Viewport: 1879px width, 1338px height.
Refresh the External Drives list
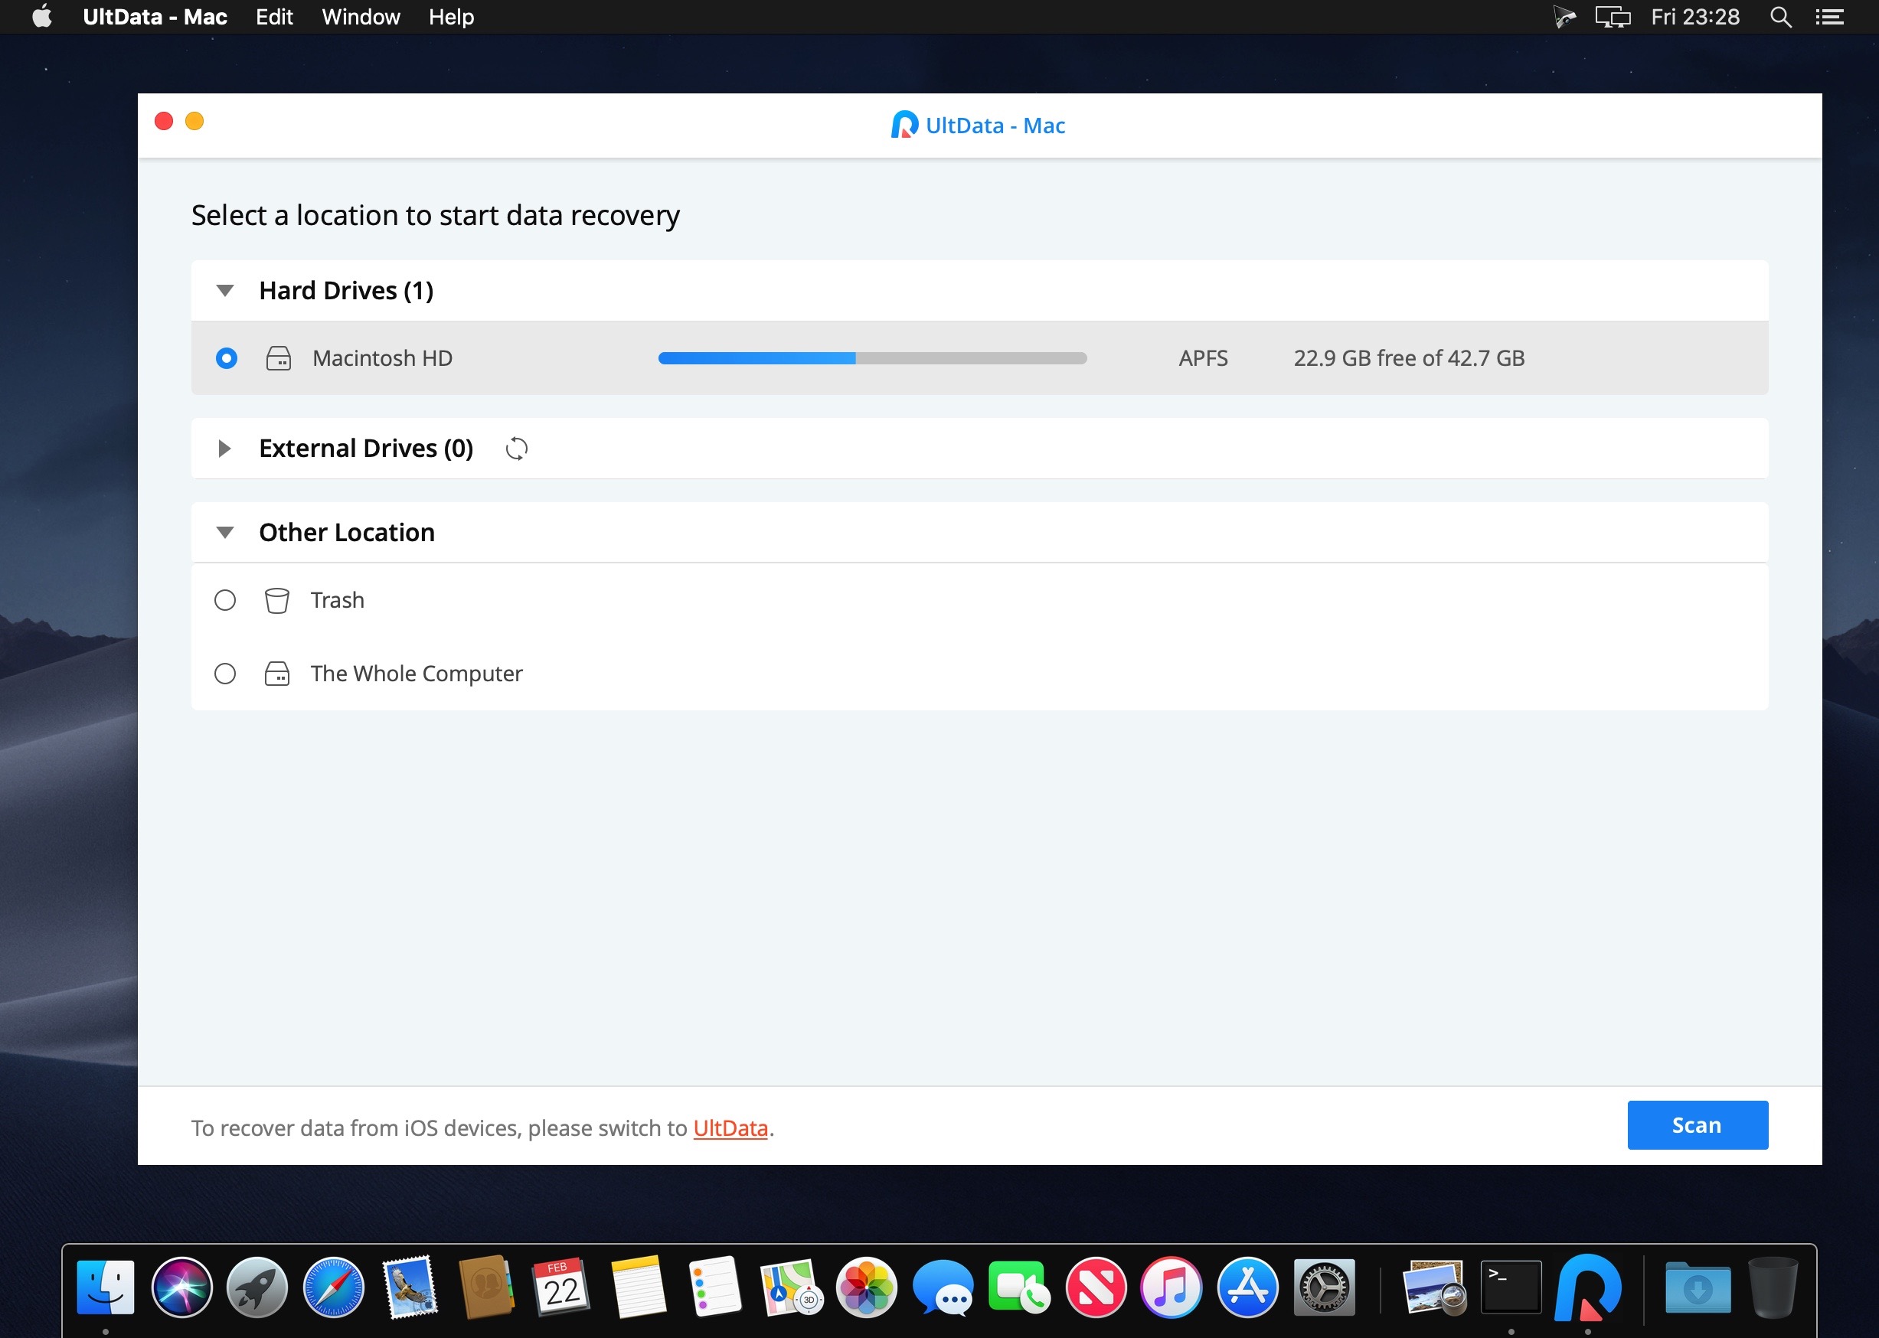point(516,448)
